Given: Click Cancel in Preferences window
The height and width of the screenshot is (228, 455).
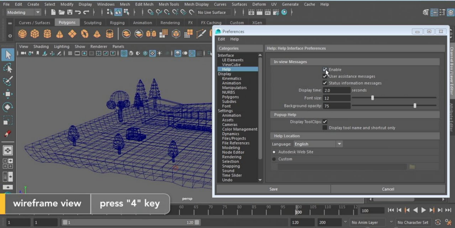Looking at the screenshot, I should click(388, 189).
